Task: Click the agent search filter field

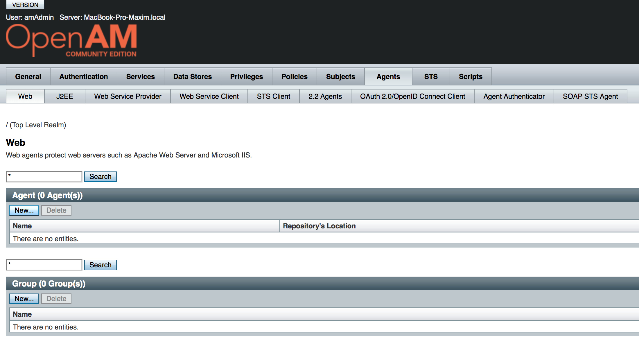Action: pyautogui.click(x=44, y=177)
